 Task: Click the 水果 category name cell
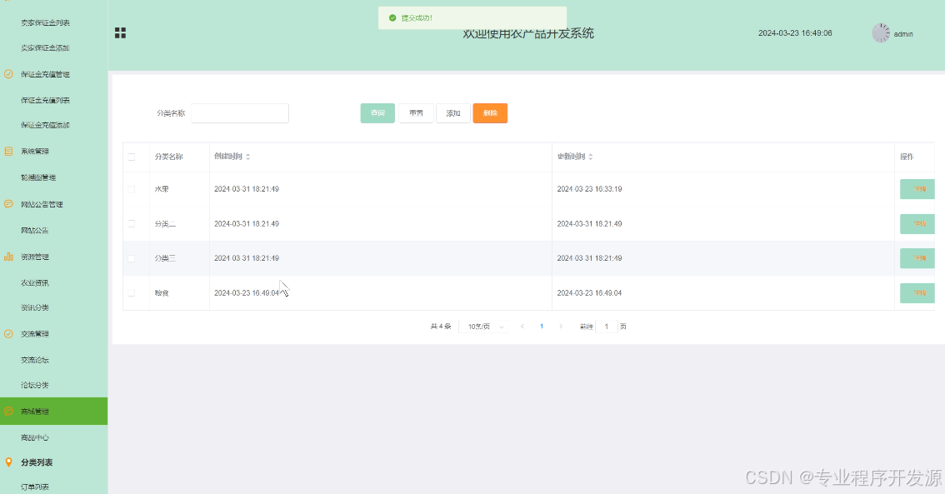point(162,189)
